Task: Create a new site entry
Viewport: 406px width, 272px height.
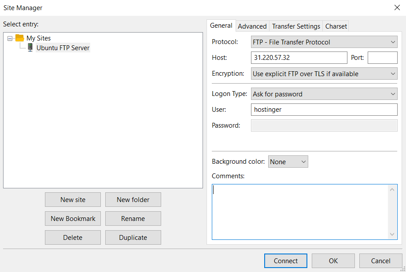Action: click(x=73, y=199)
